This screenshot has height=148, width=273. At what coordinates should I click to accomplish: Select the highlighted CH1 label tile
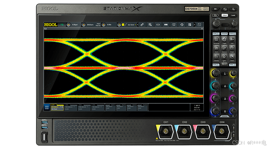pos(57,107)
